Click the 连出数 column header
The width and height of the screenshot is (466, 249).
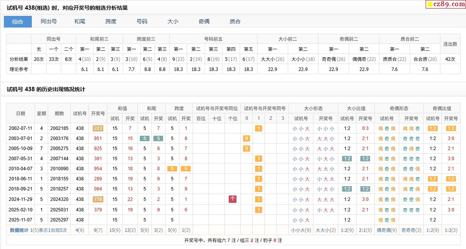click(x=450, y=44)
